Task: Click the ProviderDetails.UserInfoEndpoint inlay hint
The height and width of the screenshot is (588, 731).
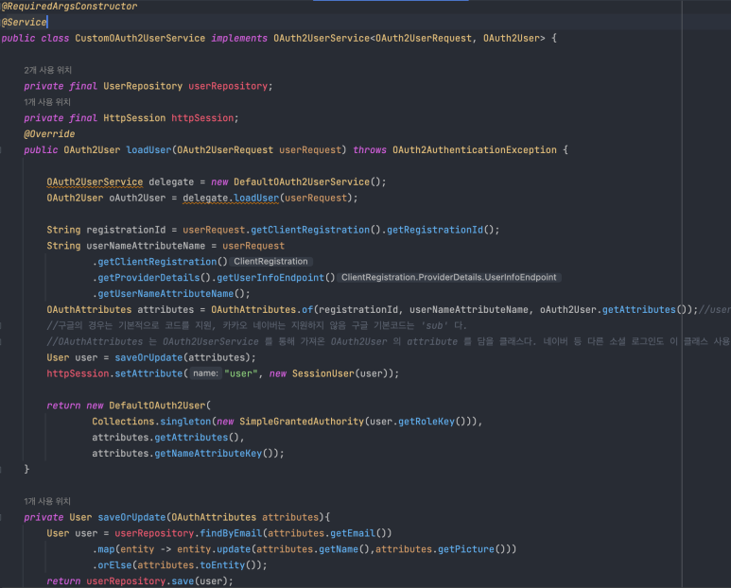Action: (x=449, y=278)
